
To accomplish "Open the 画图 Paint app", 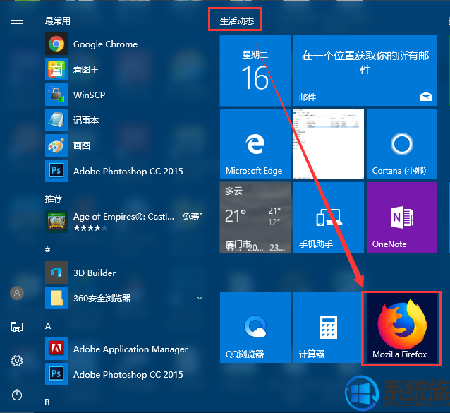I will tap(125, 145).
